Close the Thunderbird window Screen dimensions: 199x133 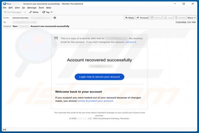[193, 4]
